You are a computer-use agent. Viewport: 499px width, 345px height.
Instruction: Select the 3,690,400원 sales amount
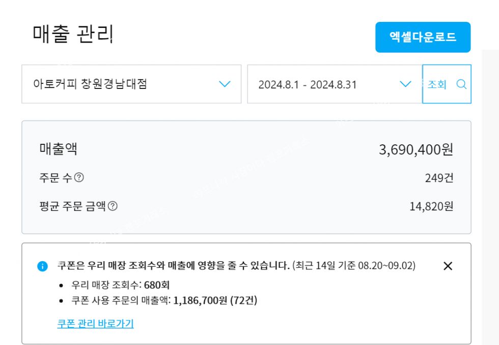[x=415, y=149]
